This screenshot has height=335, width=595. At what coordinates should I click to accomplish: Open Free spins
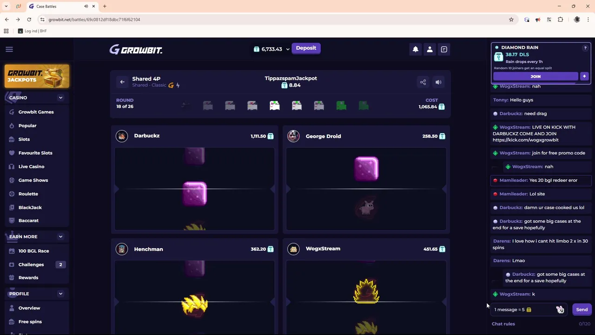coord(30,322)
